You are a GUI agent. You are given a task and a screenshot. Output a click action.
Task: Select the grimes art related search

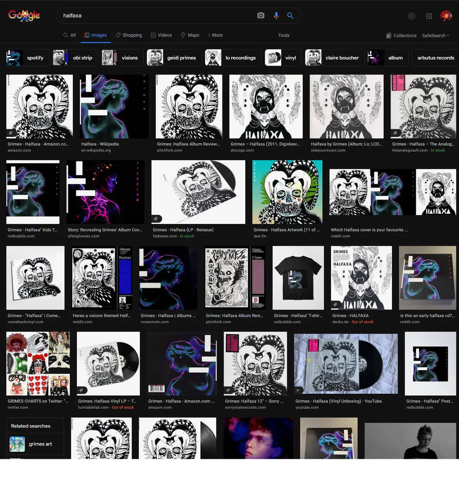[x=35, y=444]
